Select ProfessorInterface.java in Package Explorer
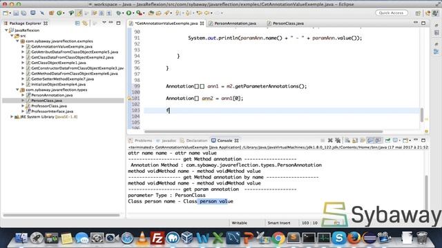 tap(52, 112)
